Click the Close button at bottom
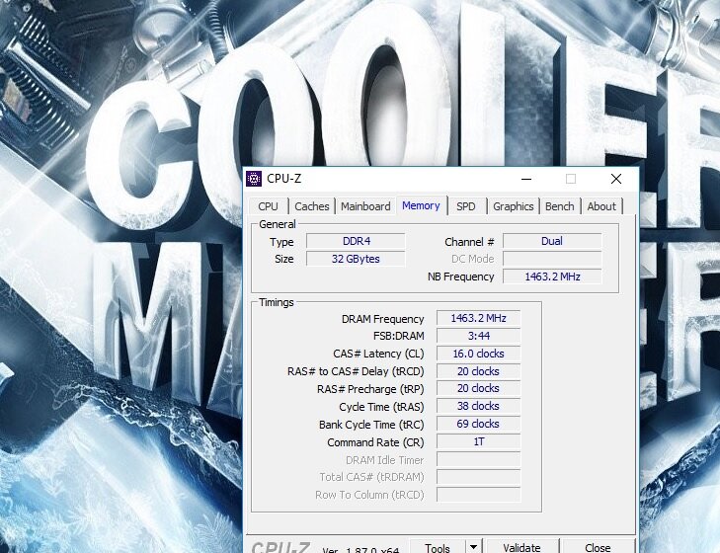This screenshot has width=720, height=553. tap(598, 547)
